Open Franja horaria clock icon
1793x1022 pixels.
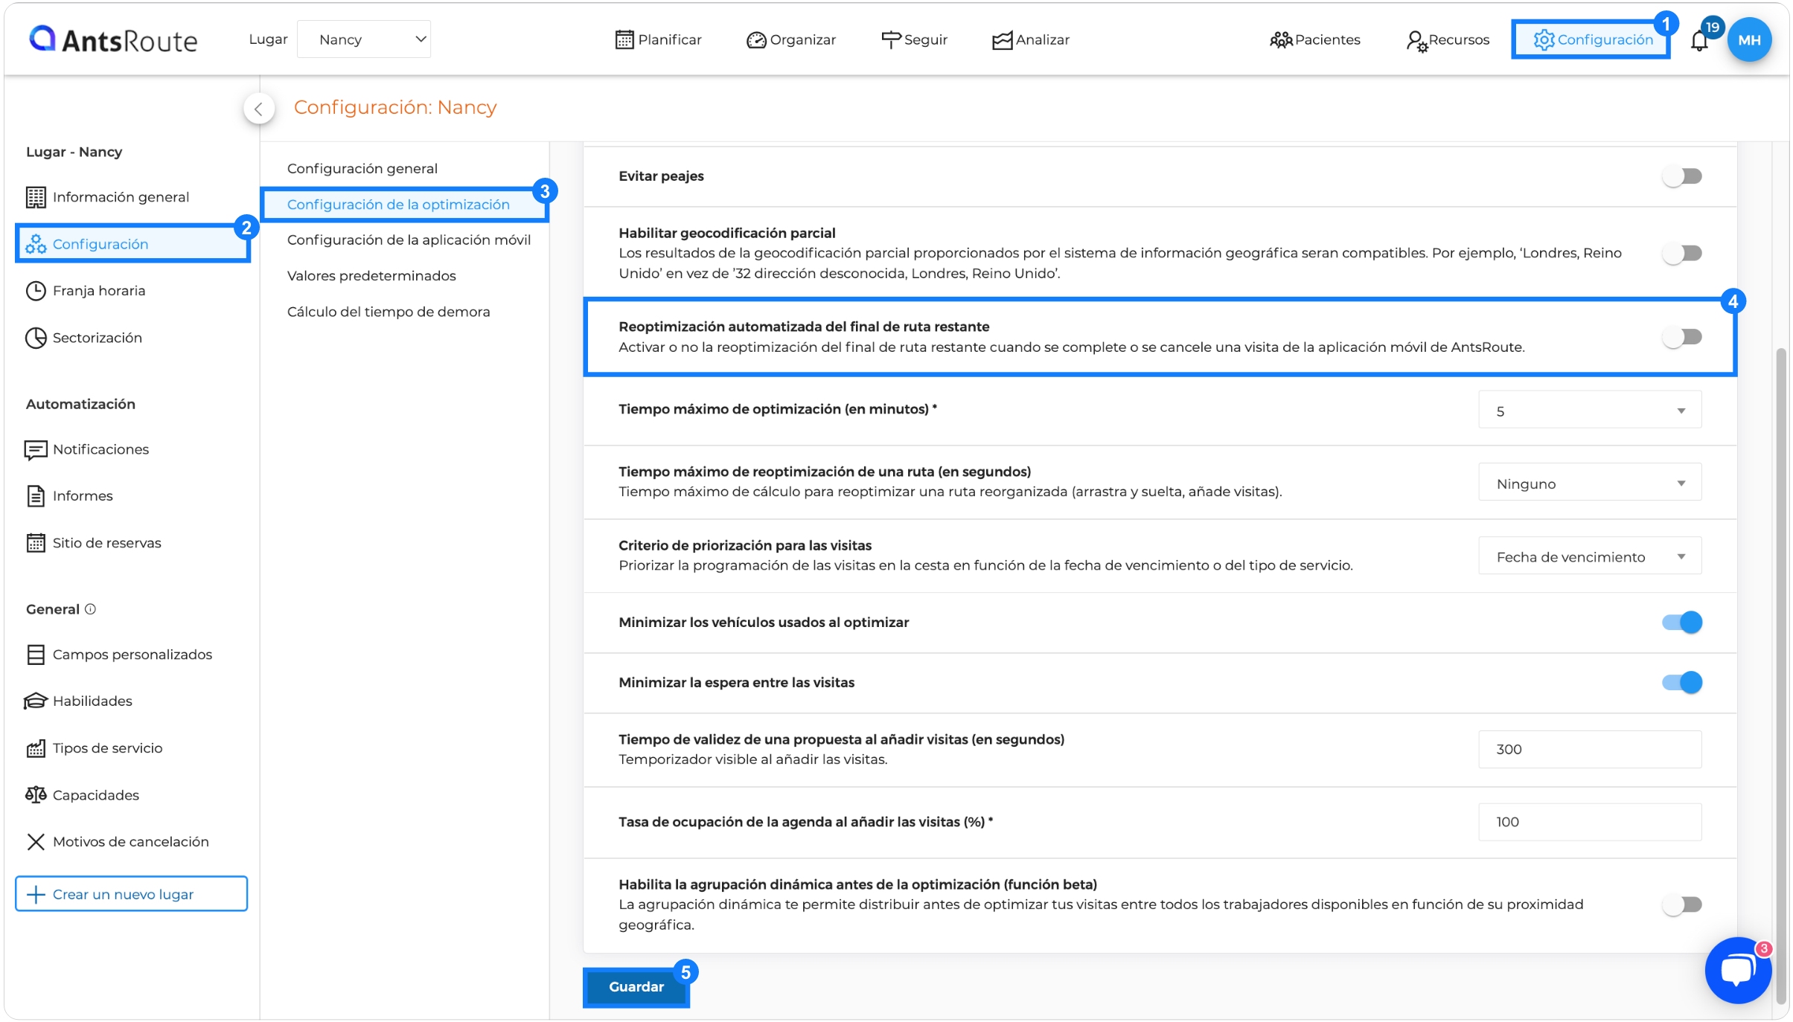tap(36, 291)
